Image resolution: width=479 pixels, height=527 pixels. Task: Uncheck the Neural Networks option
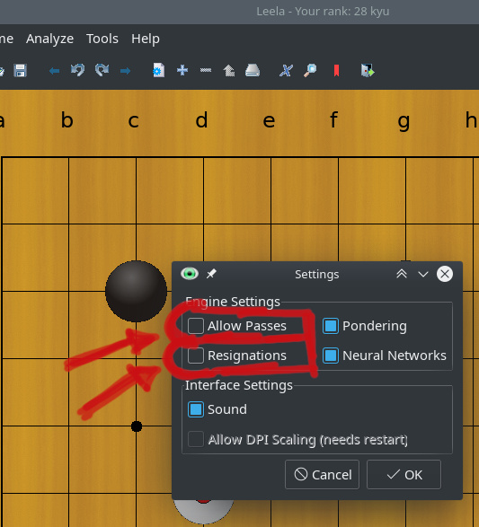(x=331, y=356)
